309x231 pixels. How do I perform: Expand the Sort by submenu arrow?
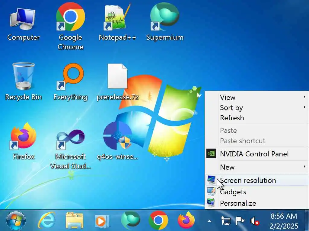(304, 107)
